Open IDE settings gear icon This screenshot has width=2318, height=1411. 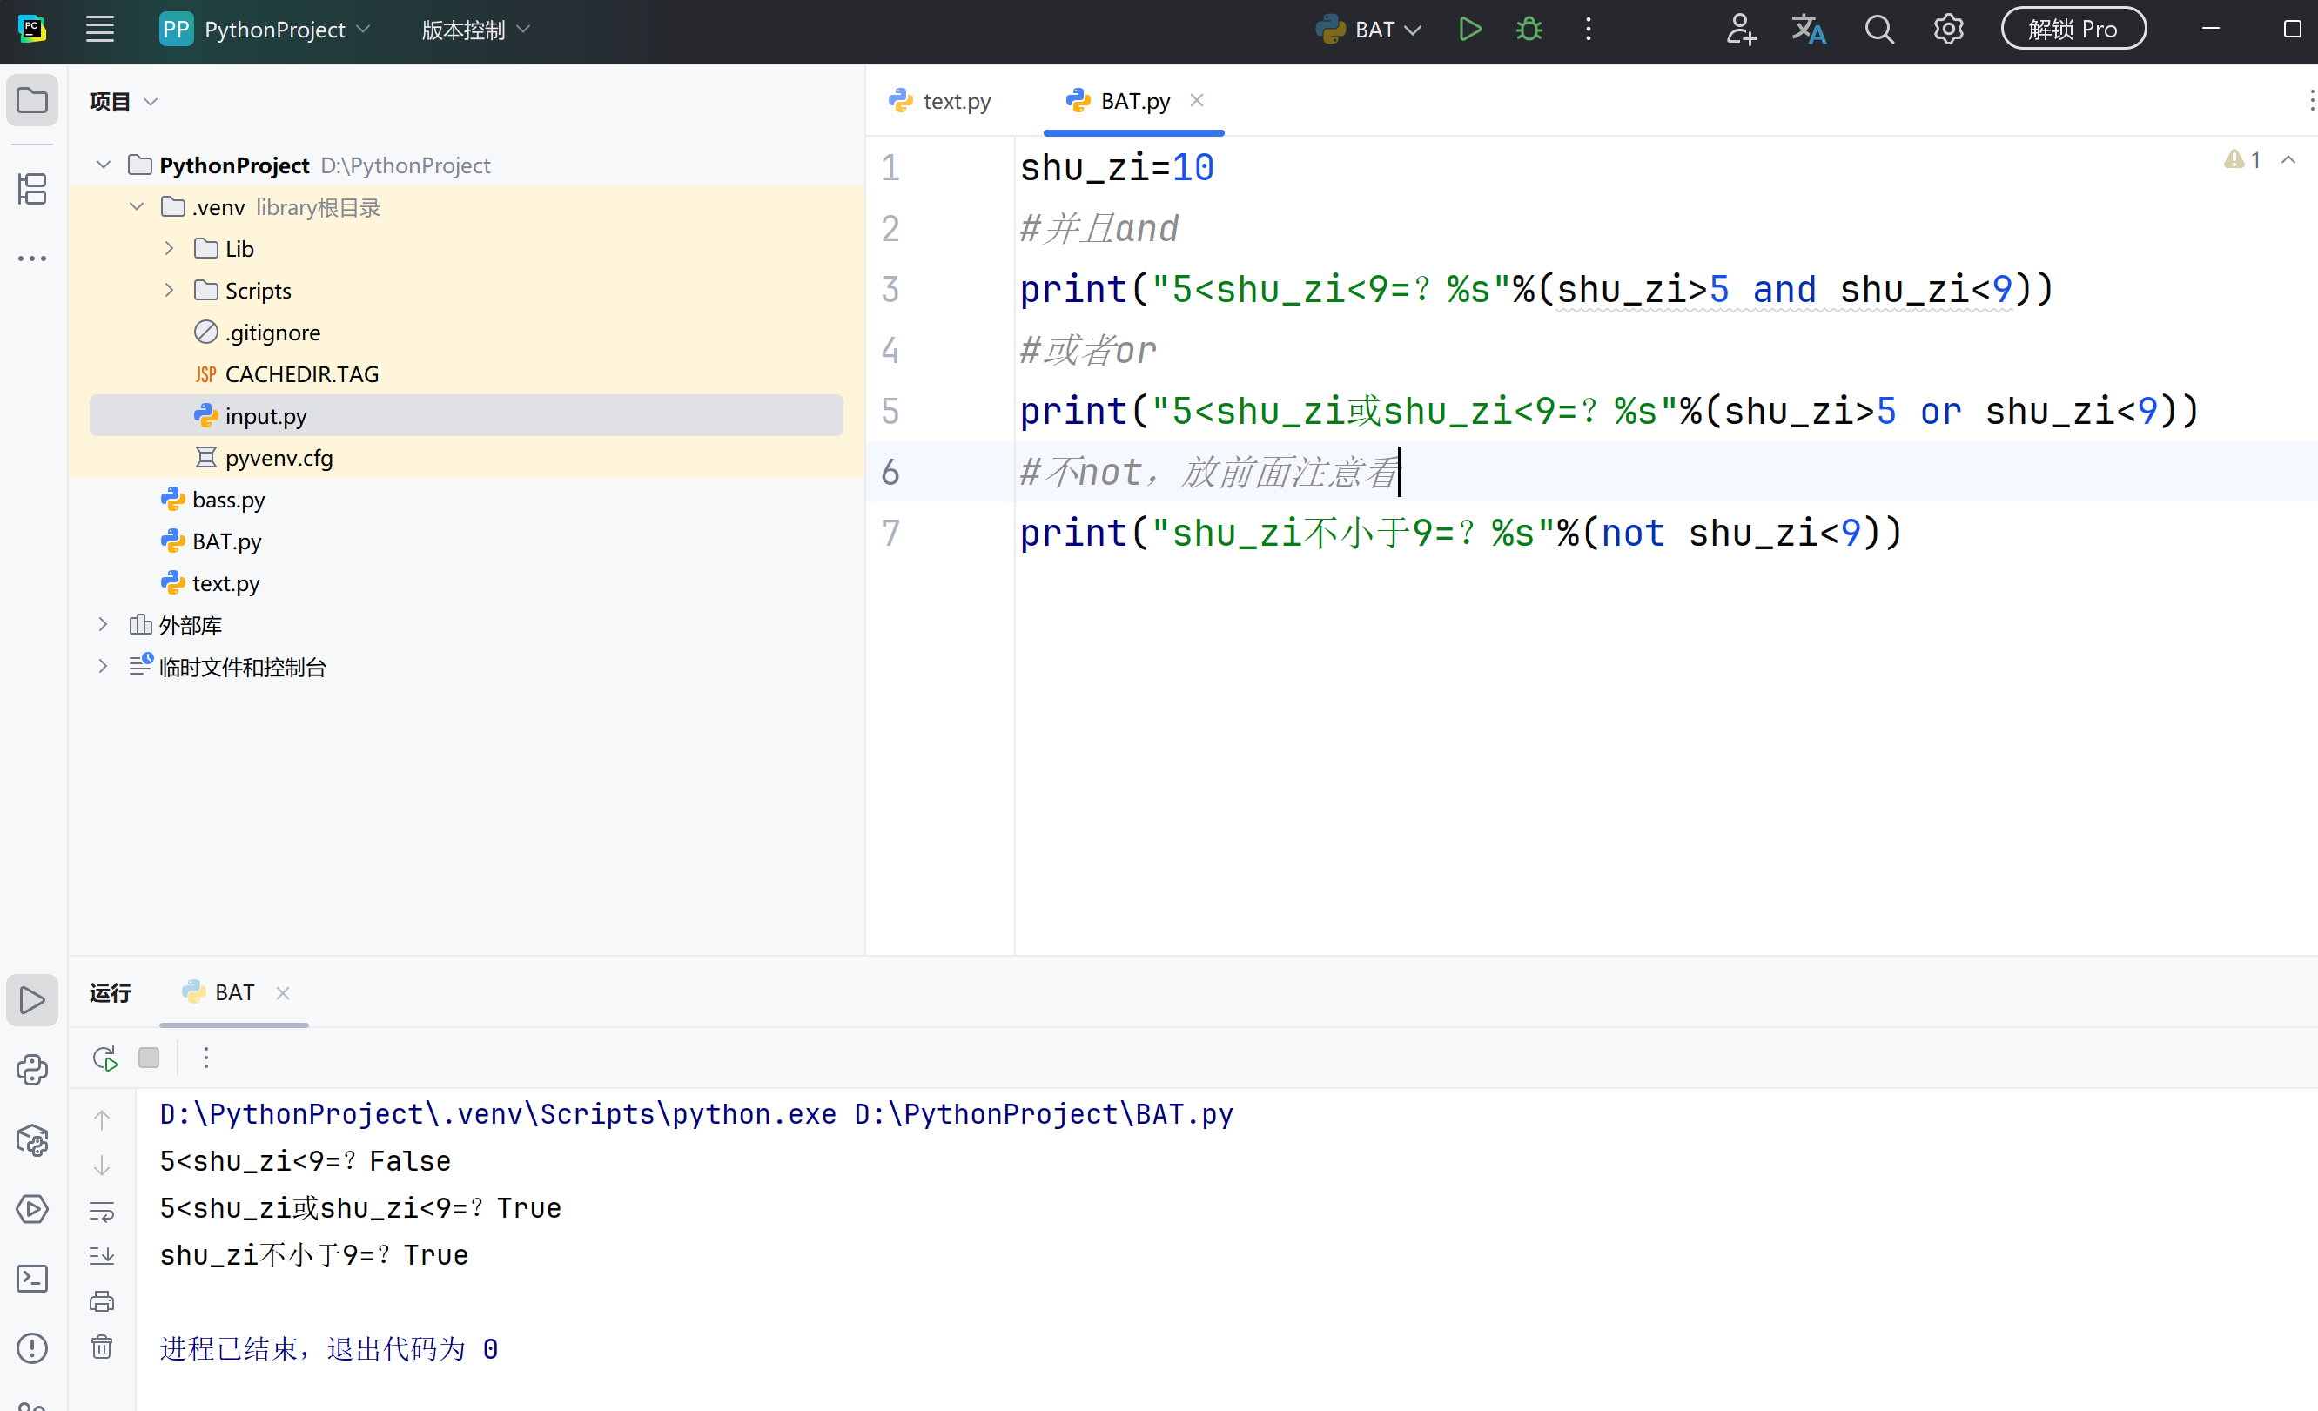tap(1948, 30)
